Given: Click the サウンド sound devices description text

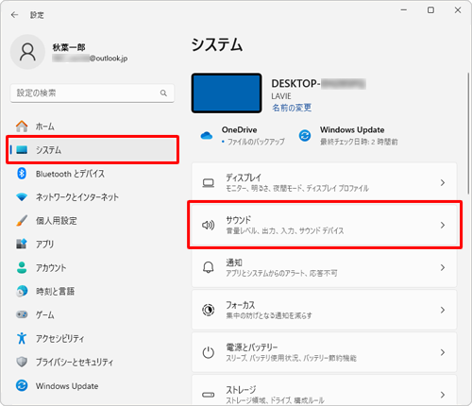Looking at the screenshot, I should pos(285,231).
